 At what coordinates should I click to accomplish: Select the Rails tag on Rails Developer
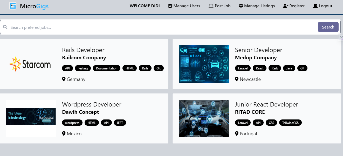(x=145, y=68)
